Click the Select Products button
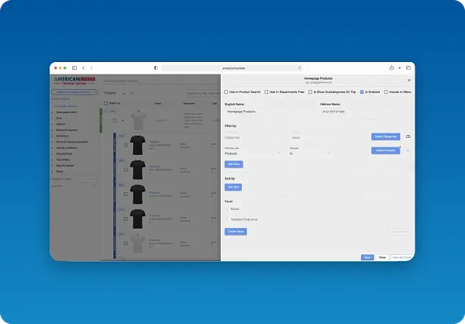Screen dimensions: 465x324 tap(385, 150)
